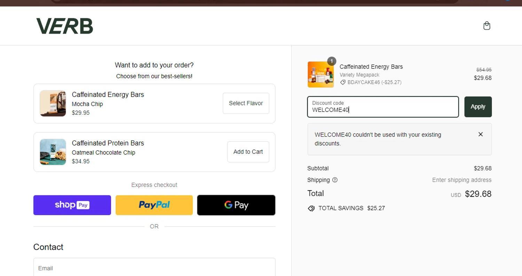Apply the discount code

[478, 107]
